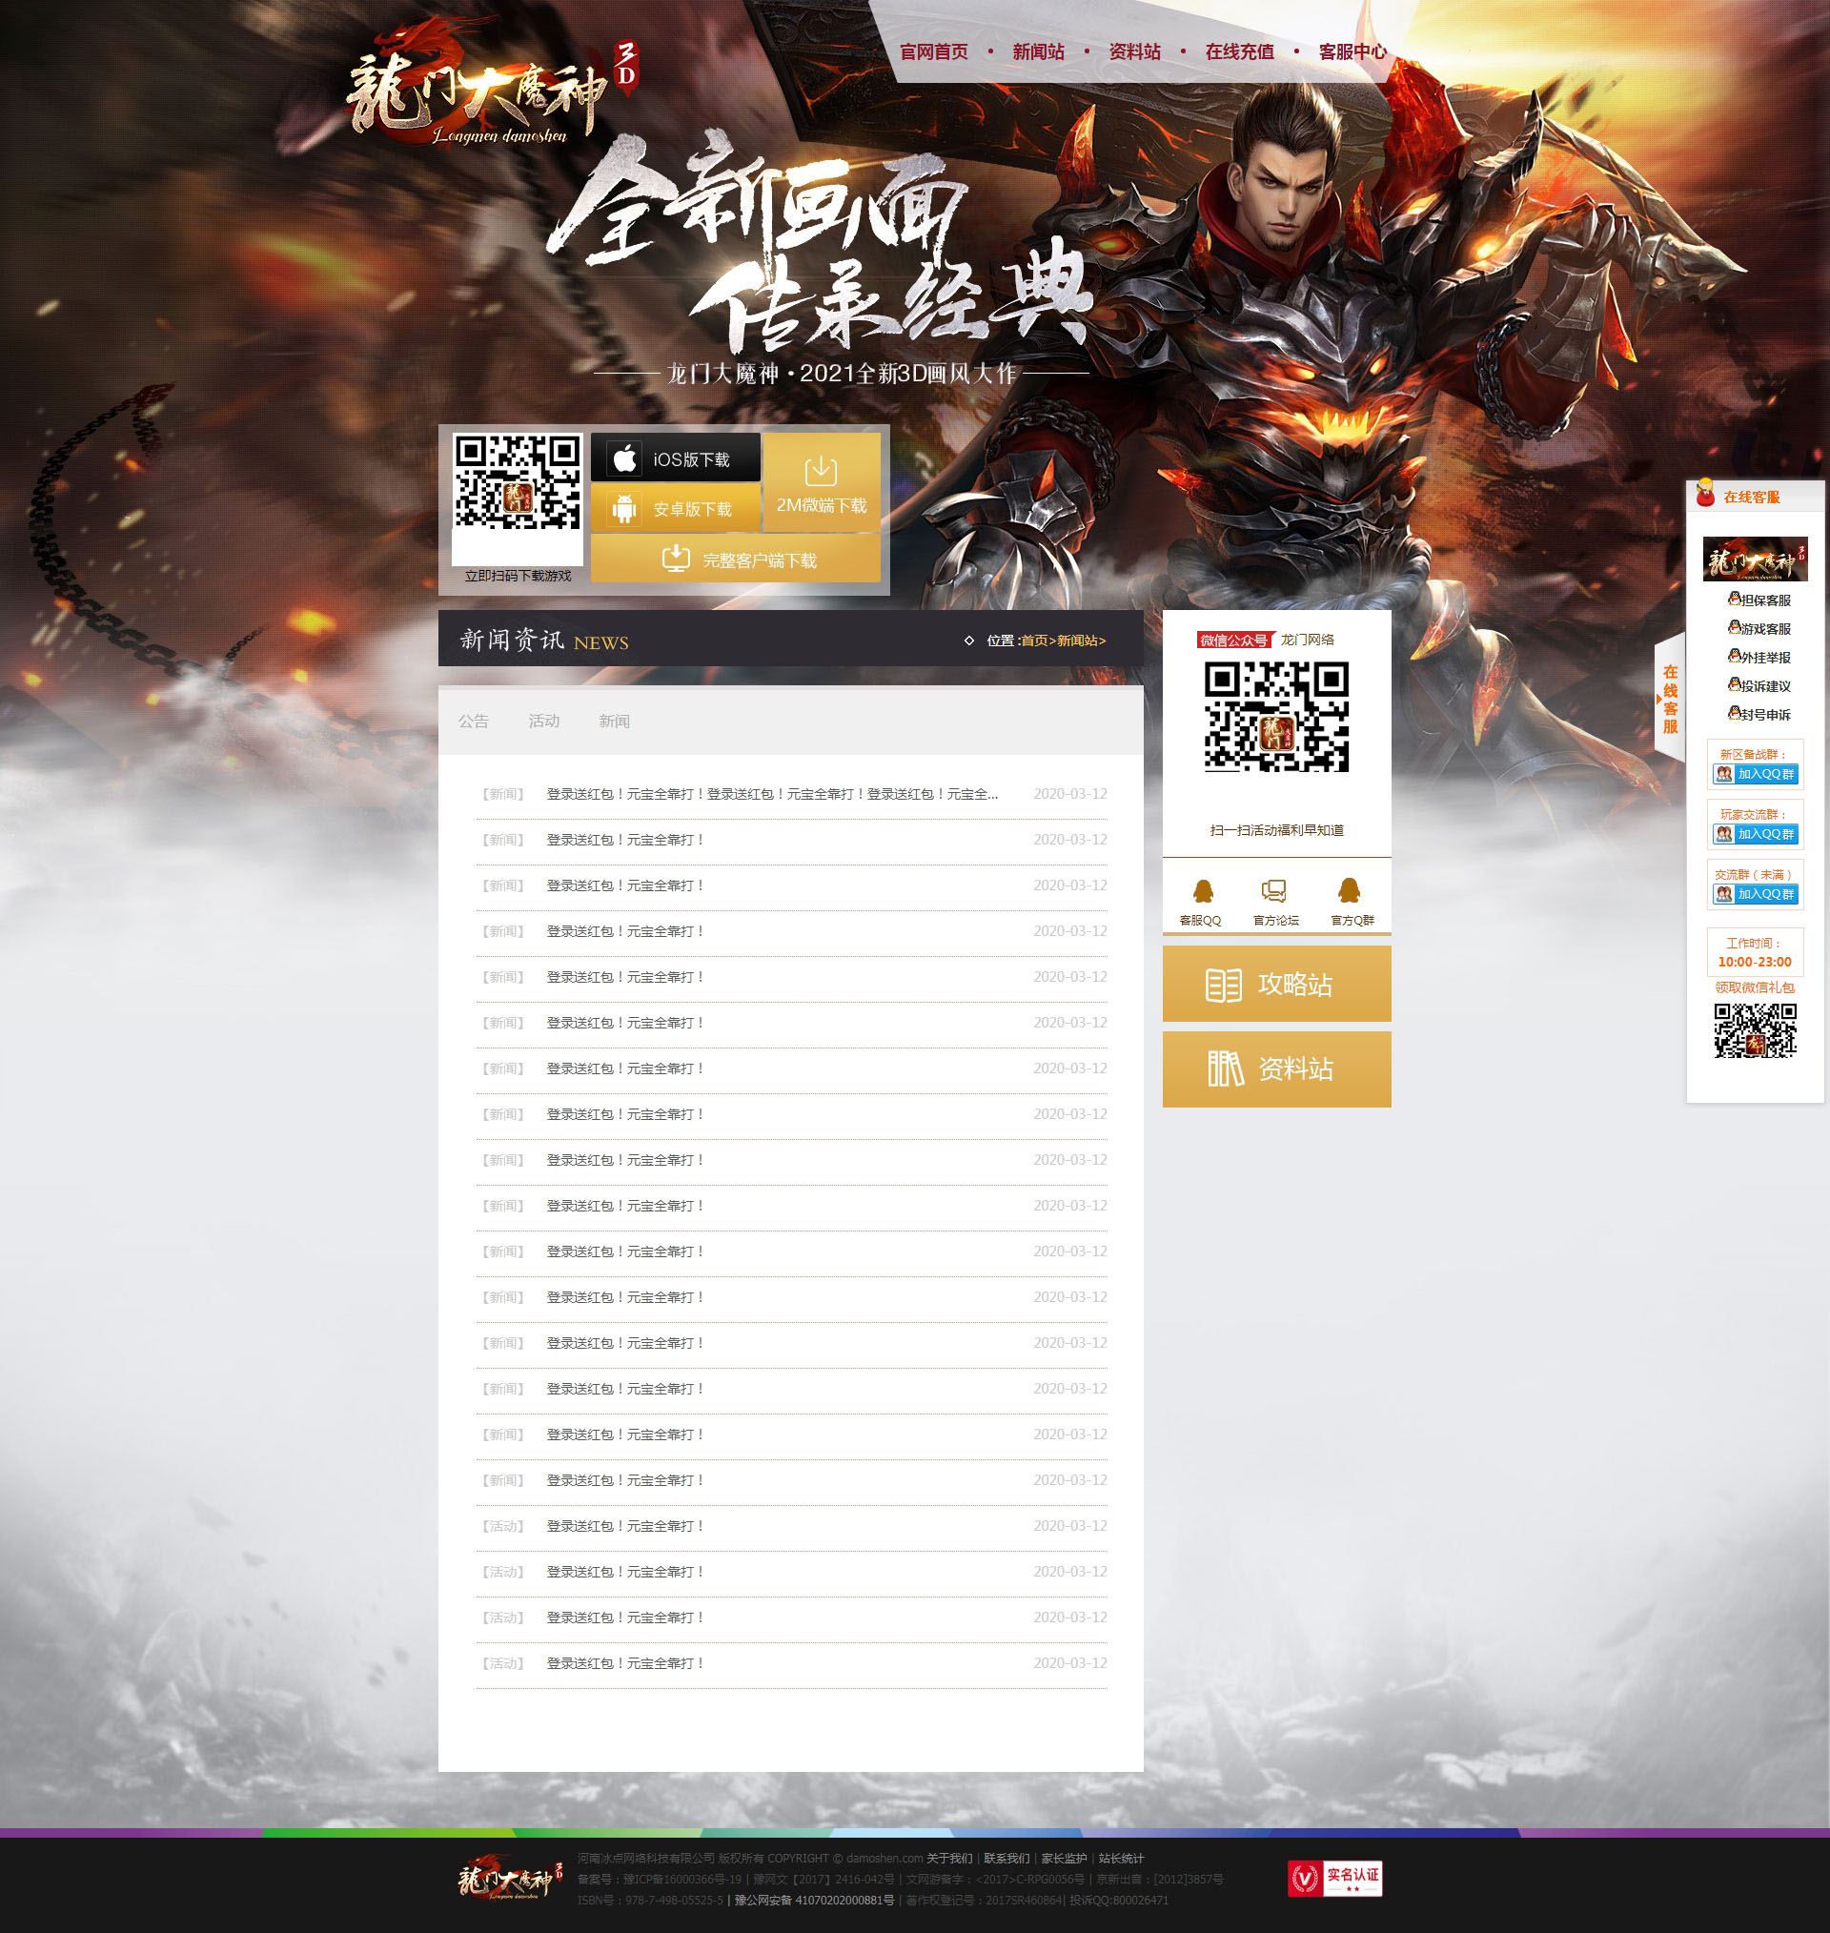Screen dimensions: 1830x1933
Task: Open the 官网首页 navigation link
Action: pyautogui.click(x=933, y=51)
